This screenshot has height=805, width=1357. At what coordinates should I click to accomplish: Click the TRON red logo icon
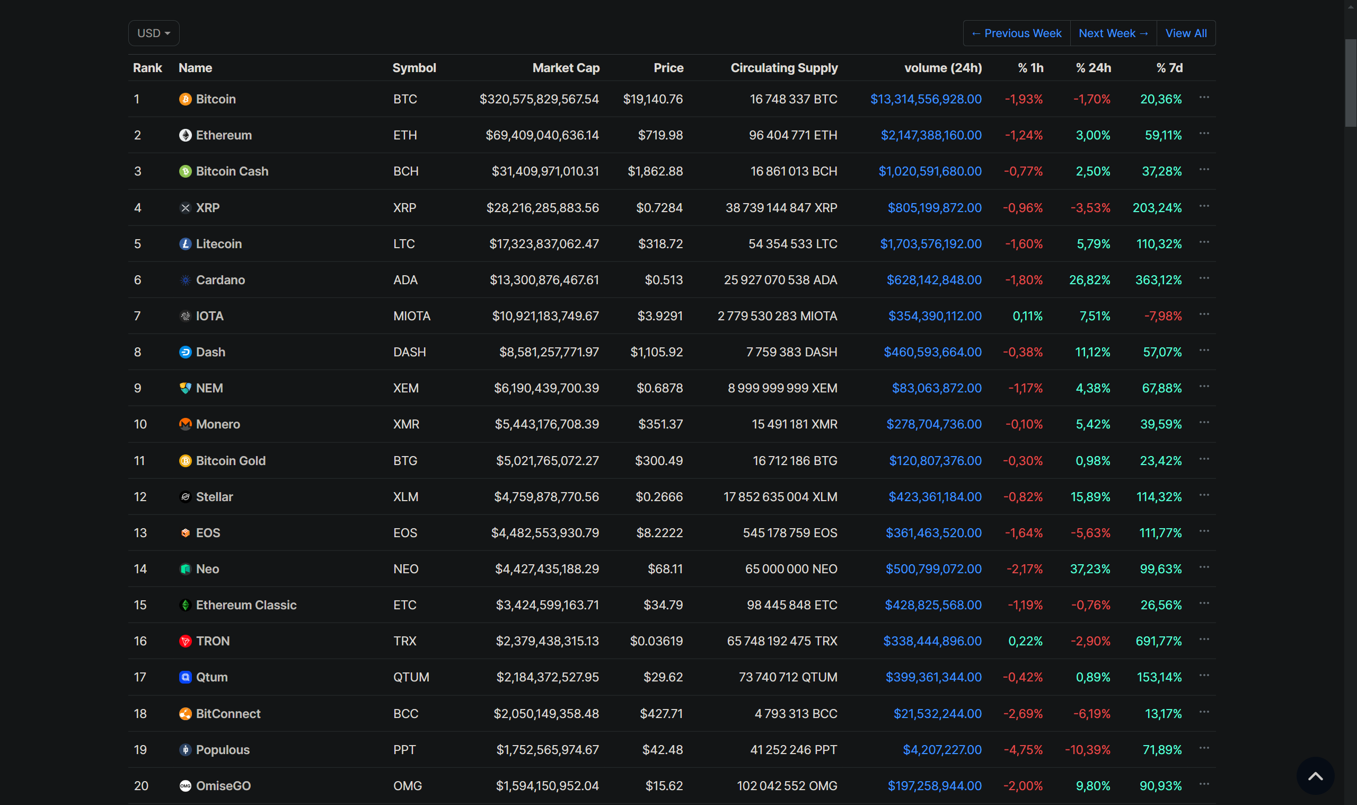point(186,641)
